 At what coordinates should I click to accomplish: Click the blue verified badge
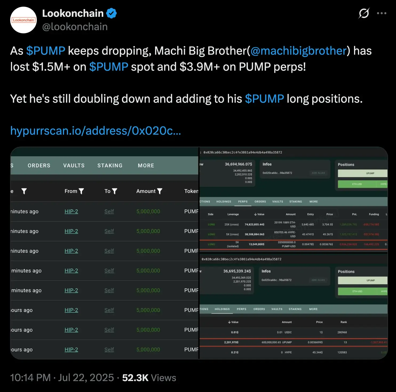pyautogui.click(x=112, y=13)
